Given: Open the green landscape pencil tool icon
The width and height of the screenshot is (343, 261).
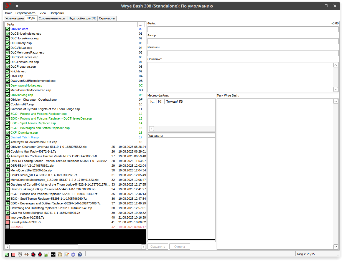Looking at the screenshot, I should (47, 254).
